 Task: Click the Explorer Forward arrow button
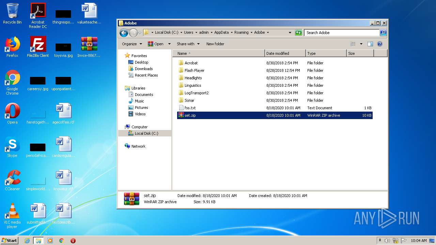tap(133, 33)
